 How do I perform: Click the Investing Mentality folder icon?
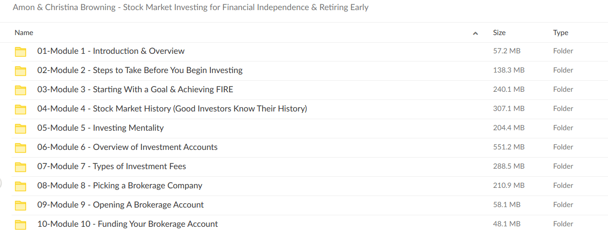pyautogui.click(x=20, y=128)
